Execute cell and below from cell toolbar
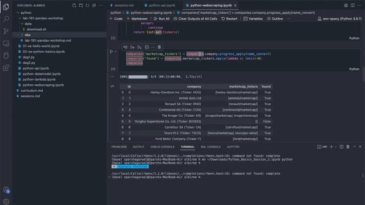 (139, 47)
